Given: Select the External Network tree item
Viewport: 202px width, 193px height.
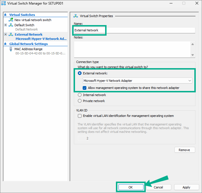Looking at the screenshot, I should tap(29, 34).
